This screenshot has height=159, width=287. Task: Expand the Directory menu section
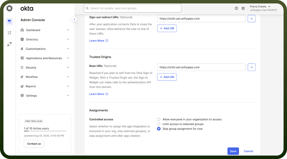45,39
